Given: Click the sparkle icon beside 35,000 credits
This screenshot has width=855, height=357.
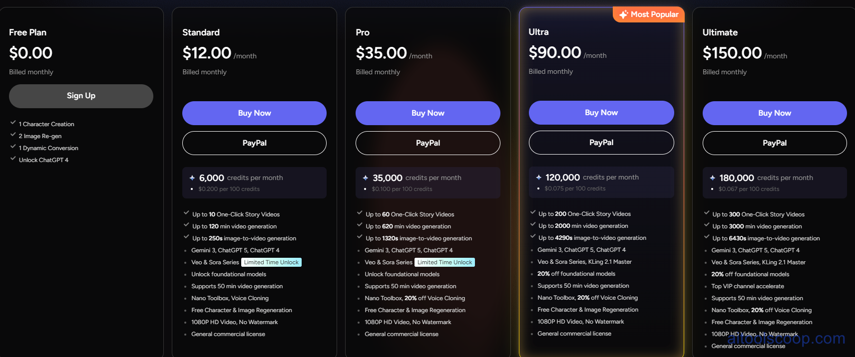Looking at the screenshot, I should (x=365, y=178).
